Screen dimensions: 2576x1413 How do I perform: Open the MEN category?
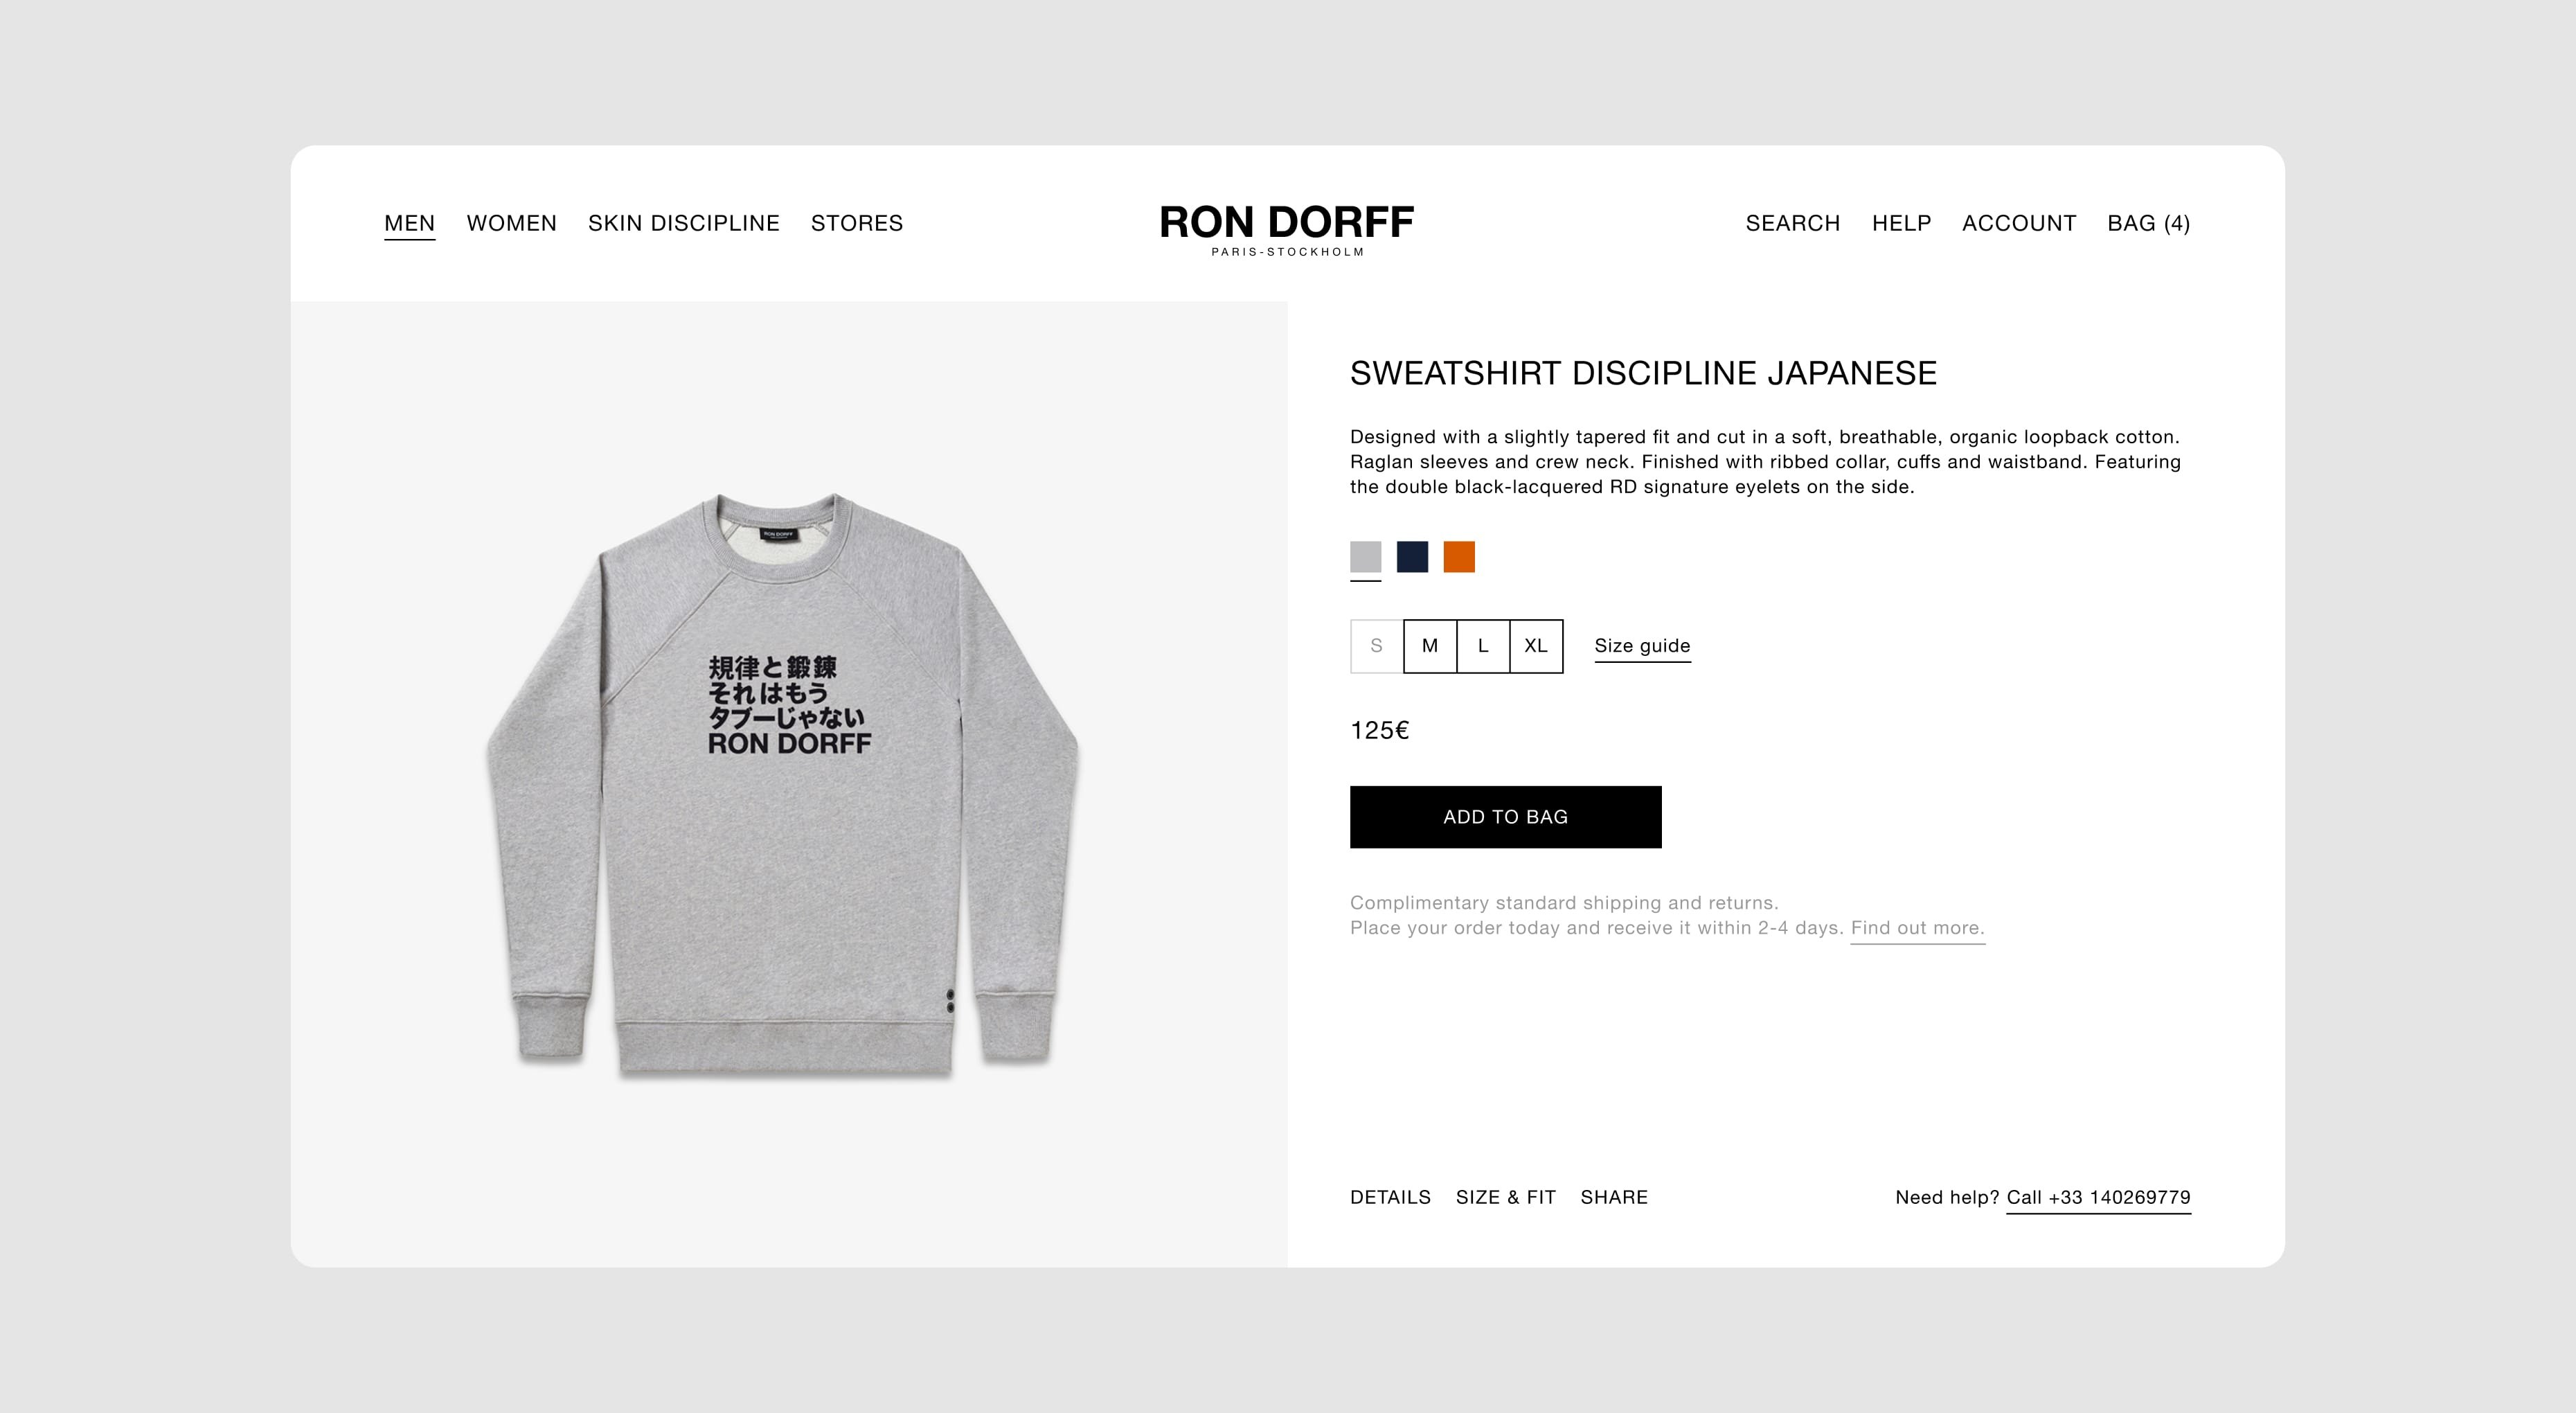(x=410, y=223)
